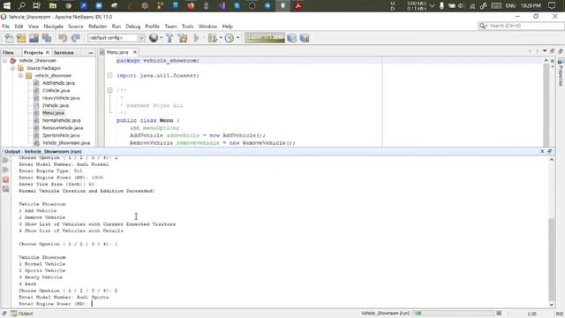Click the Undo toolbar icon
Image resolution: width=565 pixels, height=318 pixels.
(x=63, y=38)
